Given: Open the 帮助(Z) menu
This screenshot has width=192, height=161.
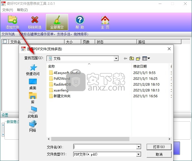Looking at the screenshot, I should (x=22, y=10).
